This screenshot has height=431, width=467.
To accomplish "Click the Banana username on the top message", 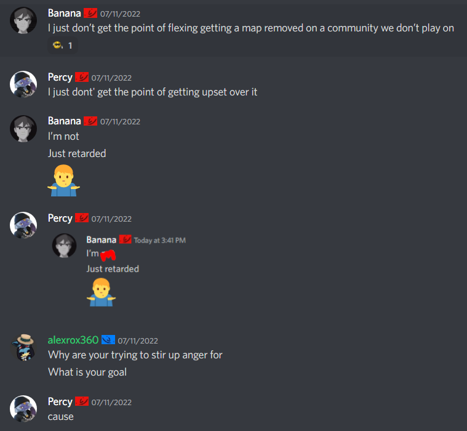I will pos(65,14).
